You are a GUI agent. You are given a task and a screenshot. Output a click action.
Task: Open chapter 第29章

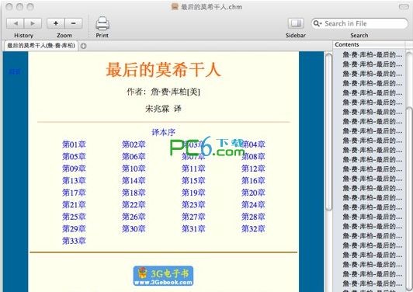coord(74,229)
